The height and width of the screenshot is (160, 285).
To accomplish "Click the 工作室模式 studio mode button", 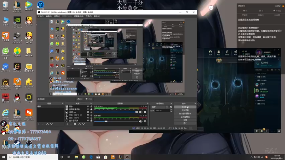I will [185, 117].
